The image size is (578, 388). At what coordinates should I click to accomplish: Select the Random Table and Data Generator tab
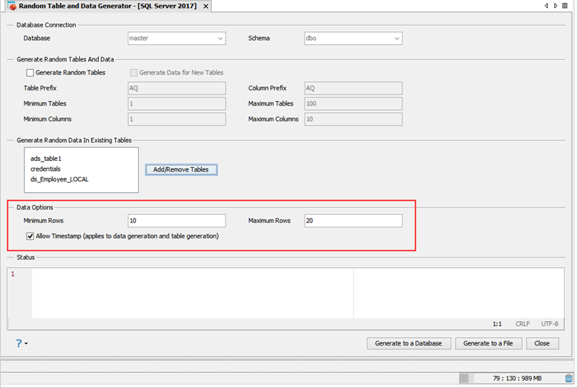click(x=108, y=6)
